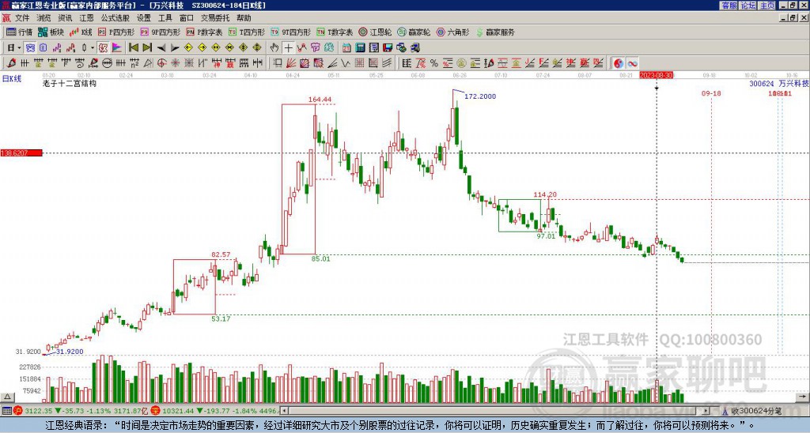Click the calculator icon in toolbar
810x433 pixels.
click(360, 48)
